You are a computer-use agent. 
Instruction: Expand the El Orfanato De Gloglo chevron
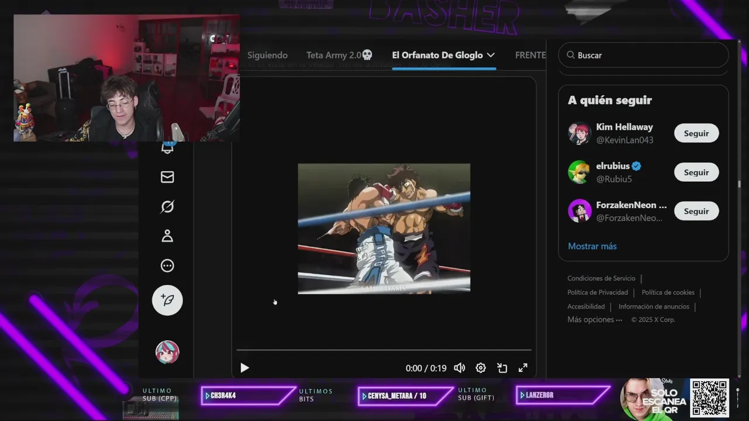click(491, 55)
